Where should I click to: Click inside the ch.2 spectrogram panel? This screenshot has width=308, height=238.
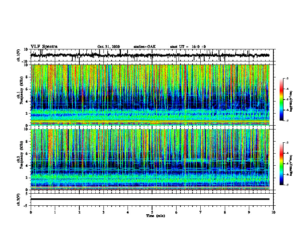point(150,159)
